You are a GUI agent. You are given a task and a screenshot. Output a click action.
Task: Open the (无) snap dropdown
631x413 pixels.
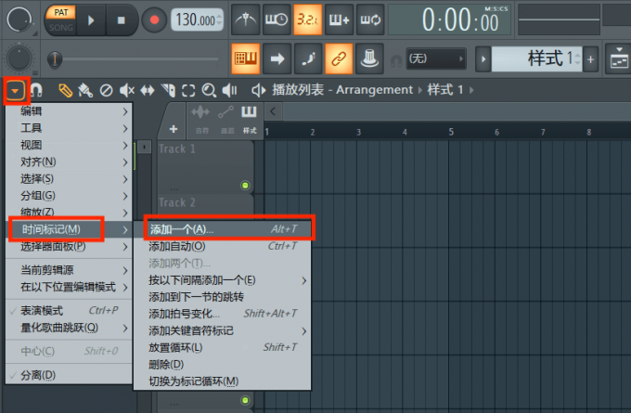(436, 58)
